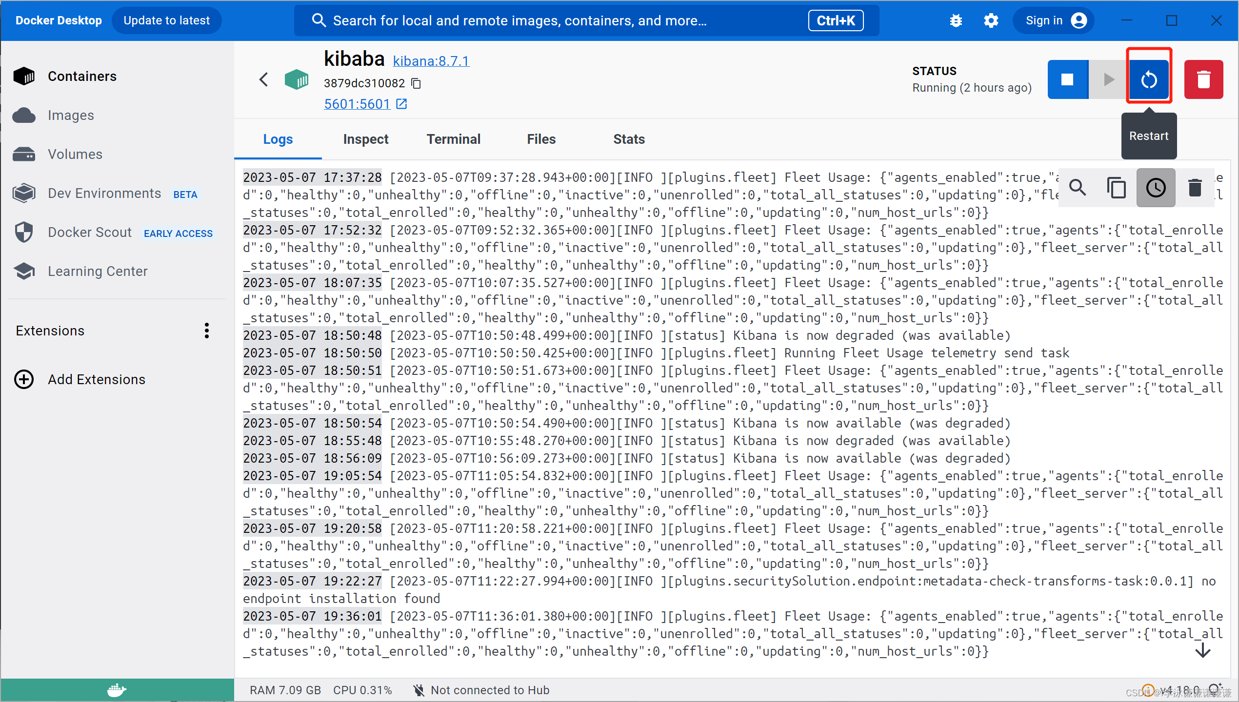Restart the kibaba container
This screenshot has width=1239, height=702.
[1149, 79]
